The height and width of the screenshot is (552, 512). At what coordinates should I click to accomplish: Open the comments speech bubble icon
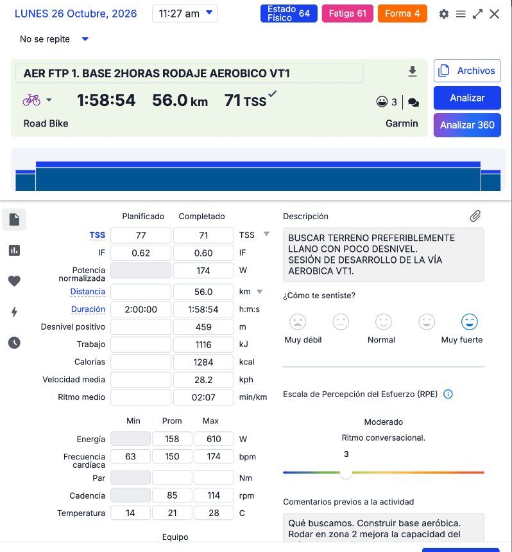coord(413,102)
